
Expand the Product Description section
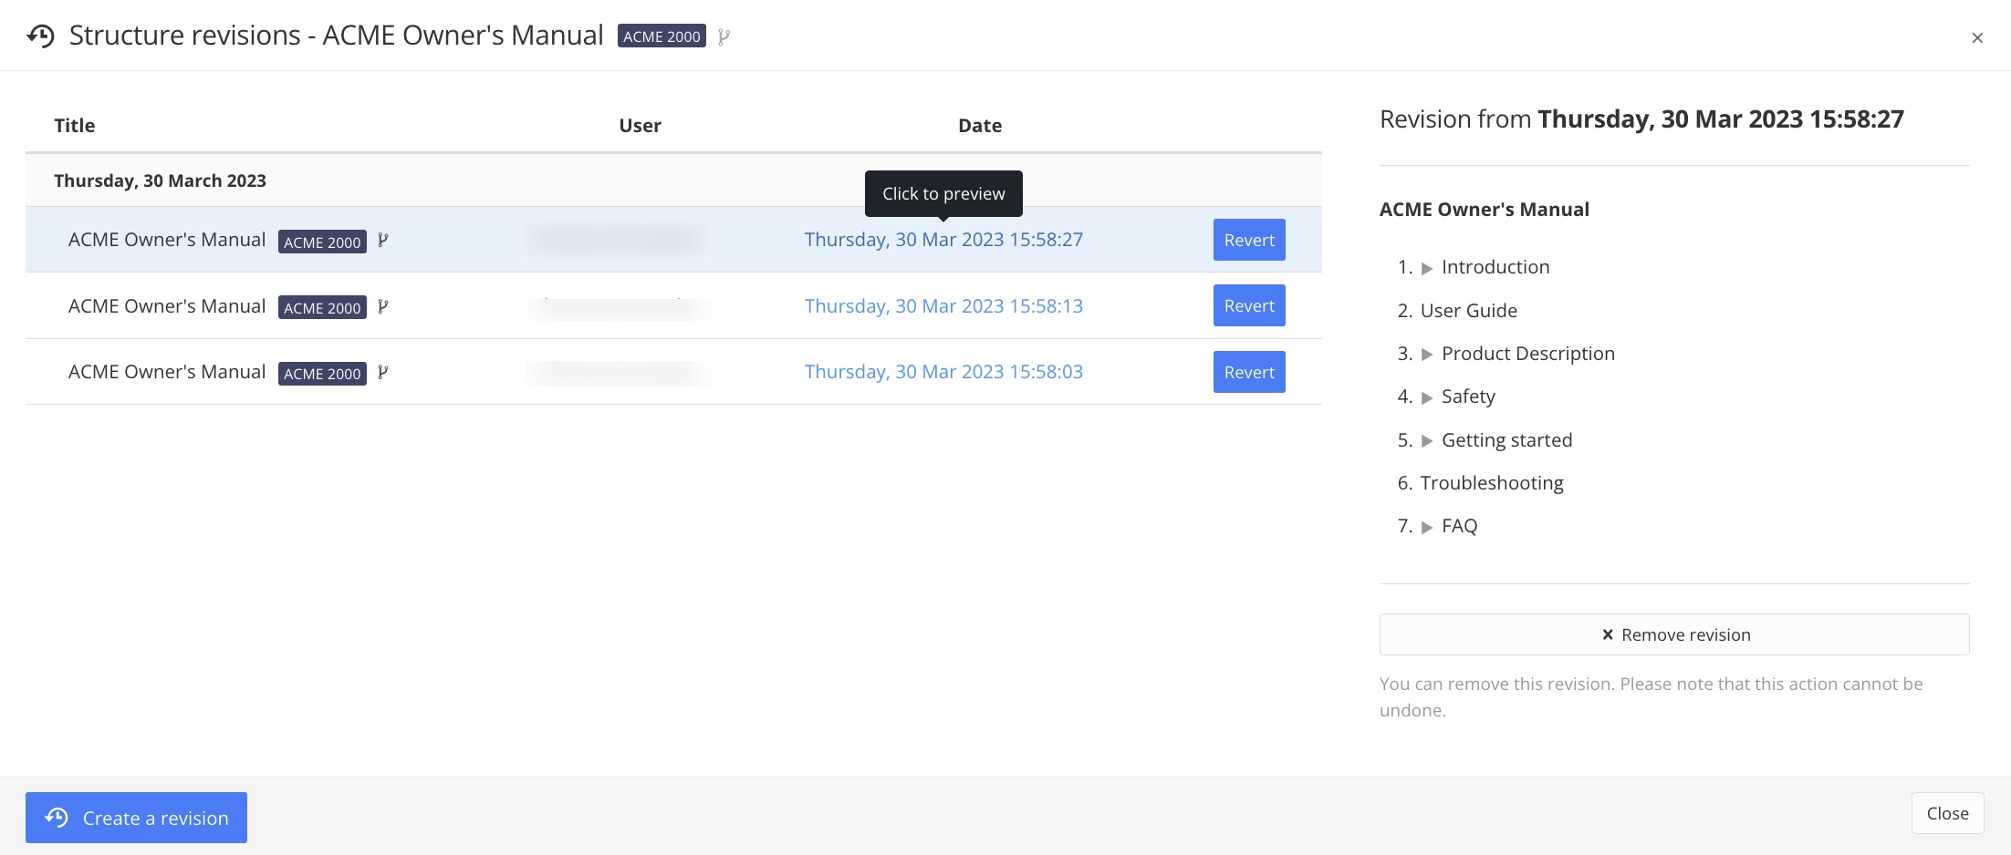(x=1427, y=355)
